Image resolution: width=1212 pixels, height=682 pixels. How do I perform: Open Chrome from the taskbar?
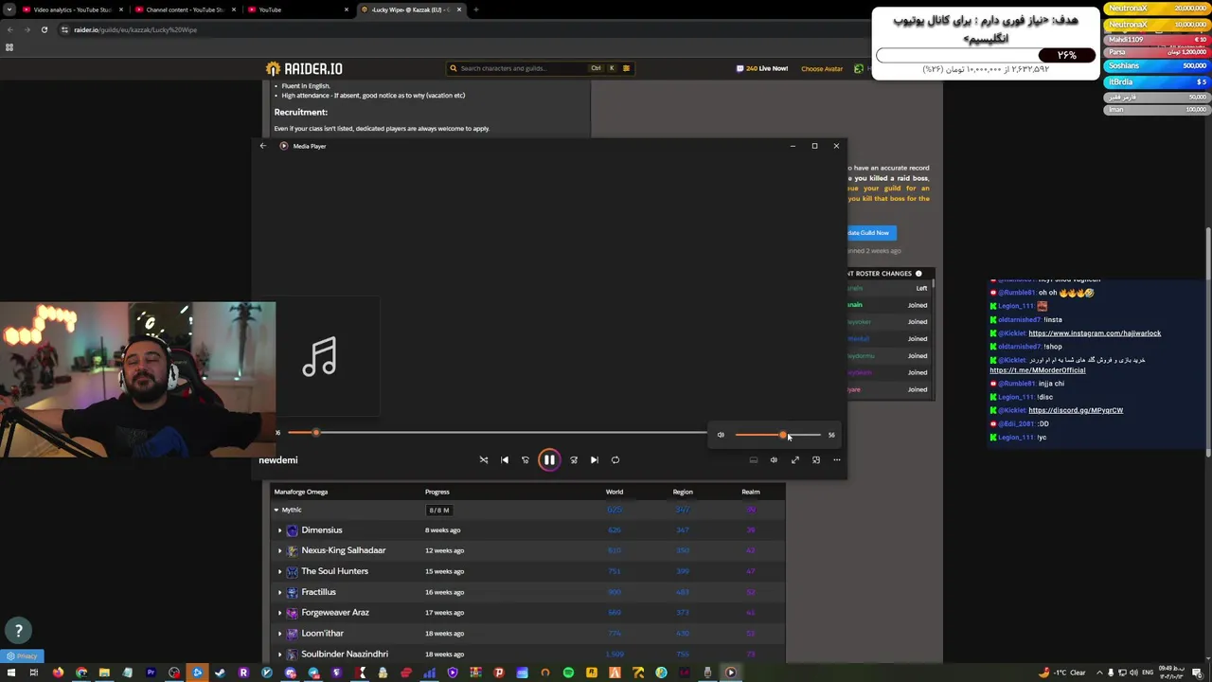click(x=81, y=673)
